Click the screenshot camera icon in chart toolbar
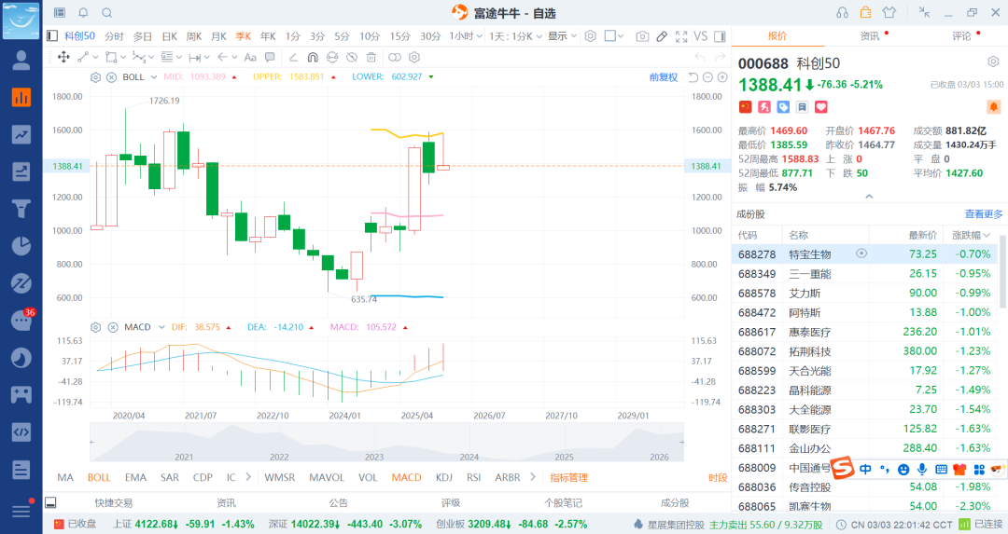This screenshot has width=1008, height=534. tap(642, 36)
